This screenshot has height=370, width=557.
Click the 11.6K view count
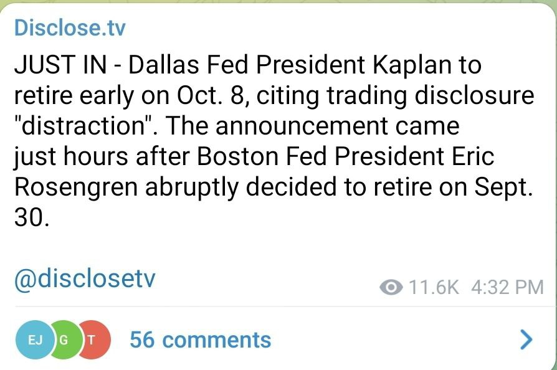(433, 288)
